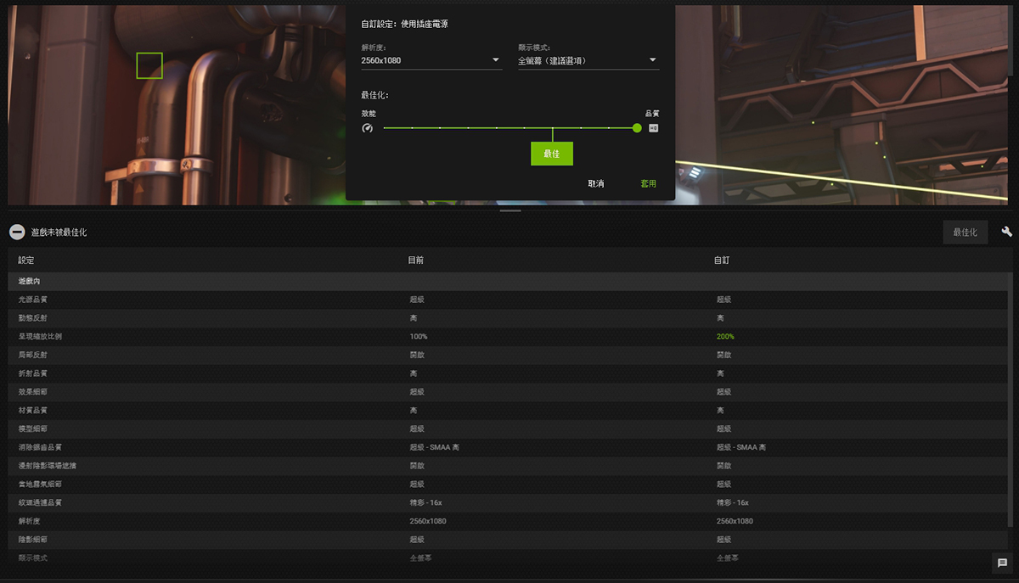Screen dimensions: 1019x583
Task: Apply settings with the 套用 button
Action: [648, 183]
